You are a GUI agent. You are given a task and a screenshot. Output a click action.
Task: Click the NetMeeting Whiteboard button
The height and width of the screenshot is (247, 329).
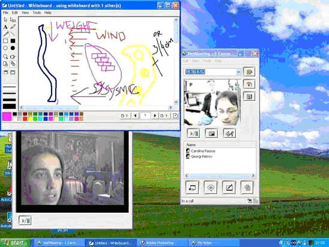(x=229, y=188)
